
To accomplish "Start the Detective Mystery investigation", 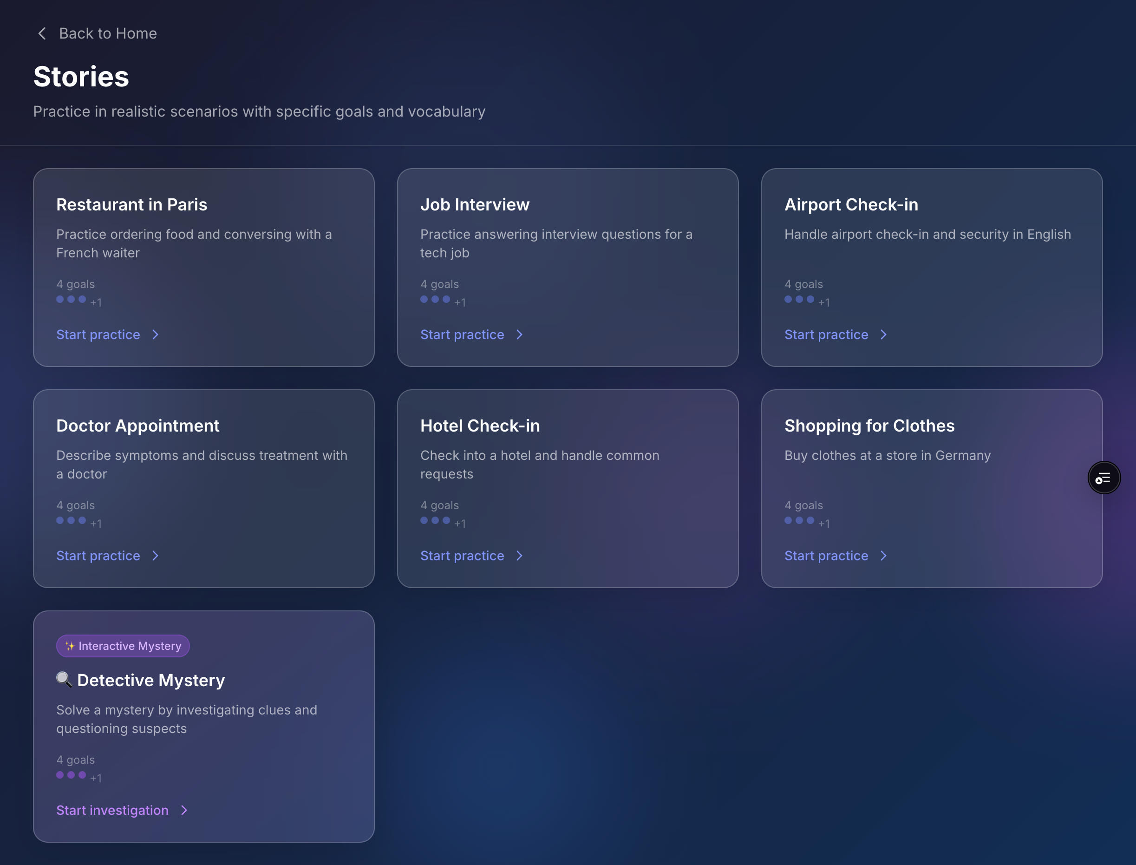I will pos(112,811).
